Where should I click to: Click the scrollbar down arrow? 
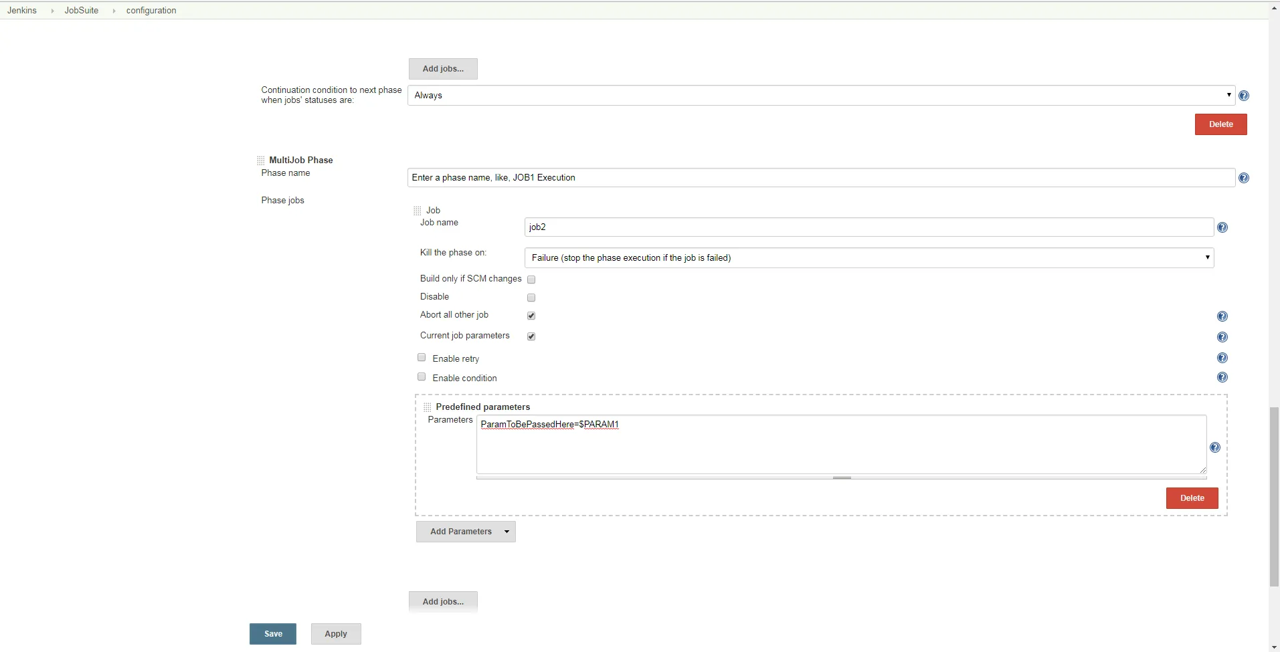(1274, 647)
